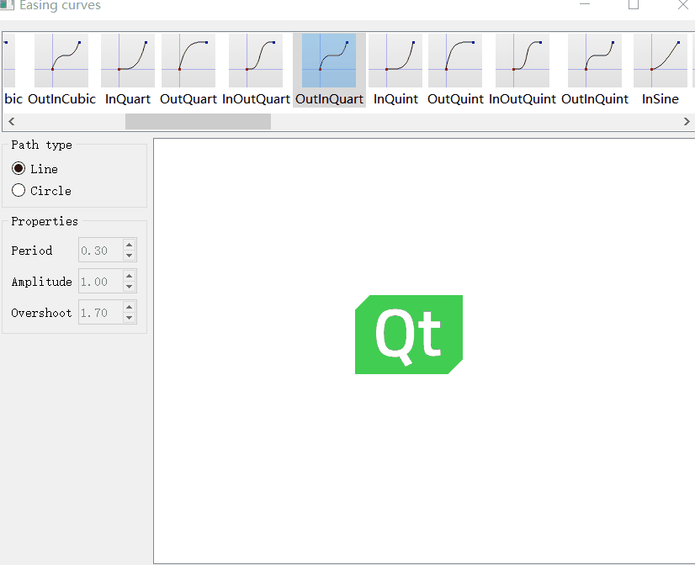Click the InQuint label text
Screen dimensions: 695x565
[395, 98]
